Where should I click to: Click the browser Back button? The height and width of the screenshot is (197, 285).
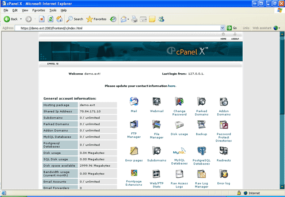point(11,19)
